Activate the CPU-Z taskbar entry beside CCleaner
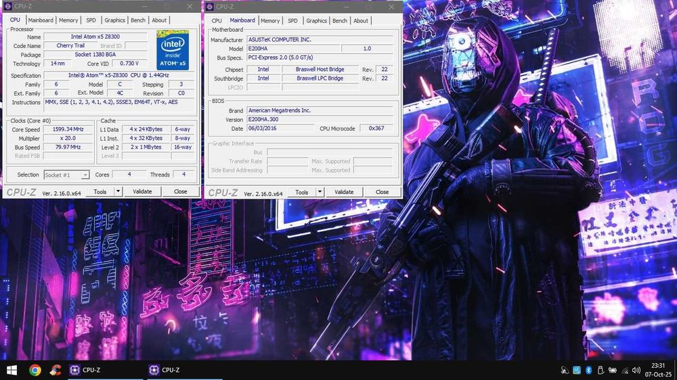Screen dimensions: 677x380 pos(105,370)
